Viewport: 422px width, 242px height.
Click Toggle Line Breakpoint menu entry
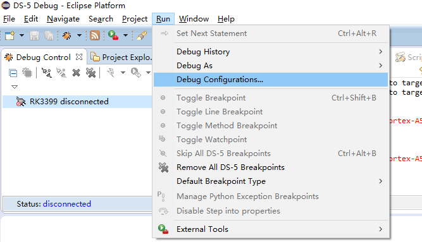(271, 112)
